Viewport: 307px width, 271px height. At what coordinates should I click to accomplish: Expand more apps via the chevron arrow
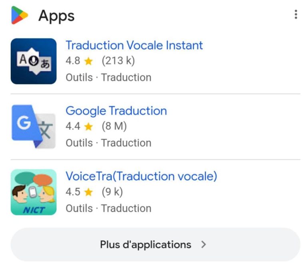coord(203,245)
